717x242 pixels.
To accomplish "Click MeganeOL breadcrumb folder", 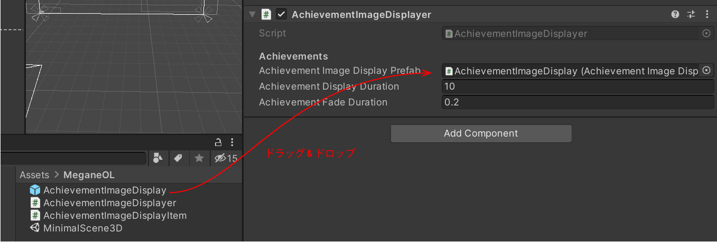I will click(89, 175).
